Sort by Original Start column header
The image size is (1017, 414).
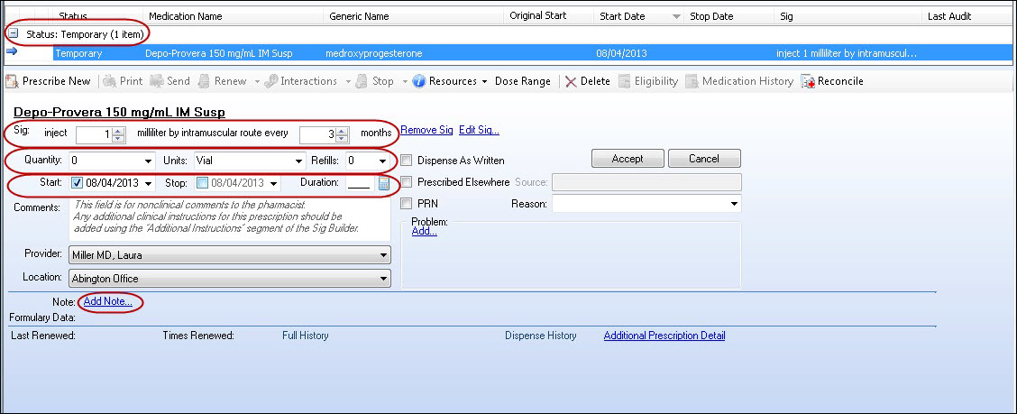pos(548,16)
